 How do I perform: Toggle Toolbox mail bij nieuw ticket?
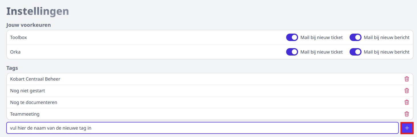pyautogui.click(x=292, y=37)
